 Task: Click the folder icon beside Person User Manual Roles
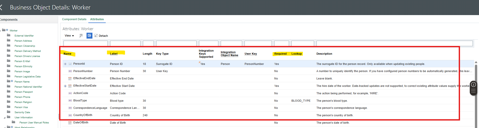(14, 122)
